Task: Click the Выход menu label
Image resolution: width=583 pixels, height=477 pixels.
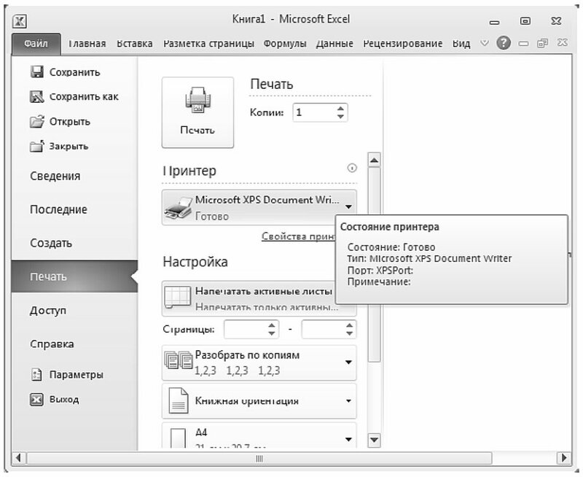Action: pos(64,399)
